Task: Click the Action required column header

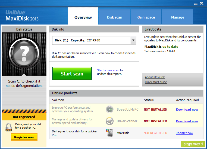Action: click(x=187, y=100)
